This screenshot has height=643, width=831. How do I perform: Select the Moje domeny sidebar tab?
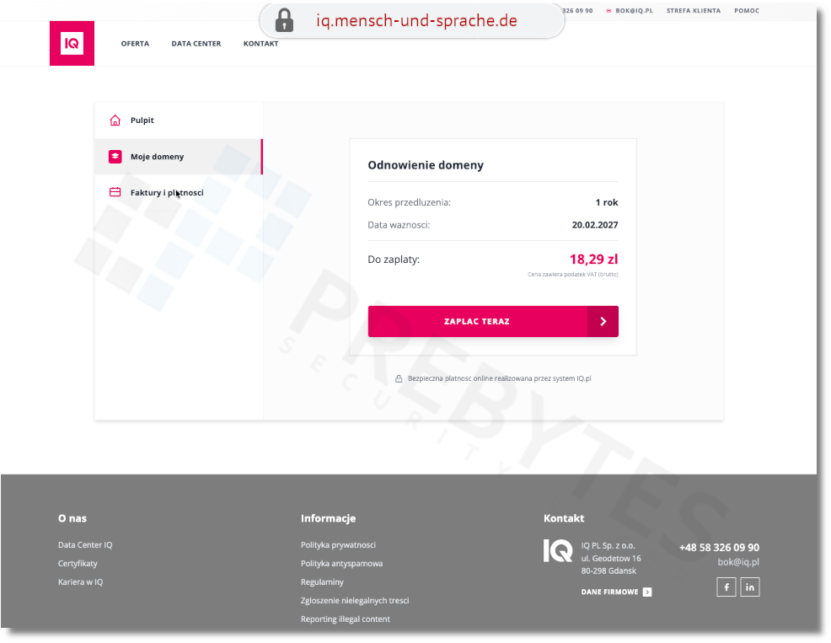pos(157,157)
